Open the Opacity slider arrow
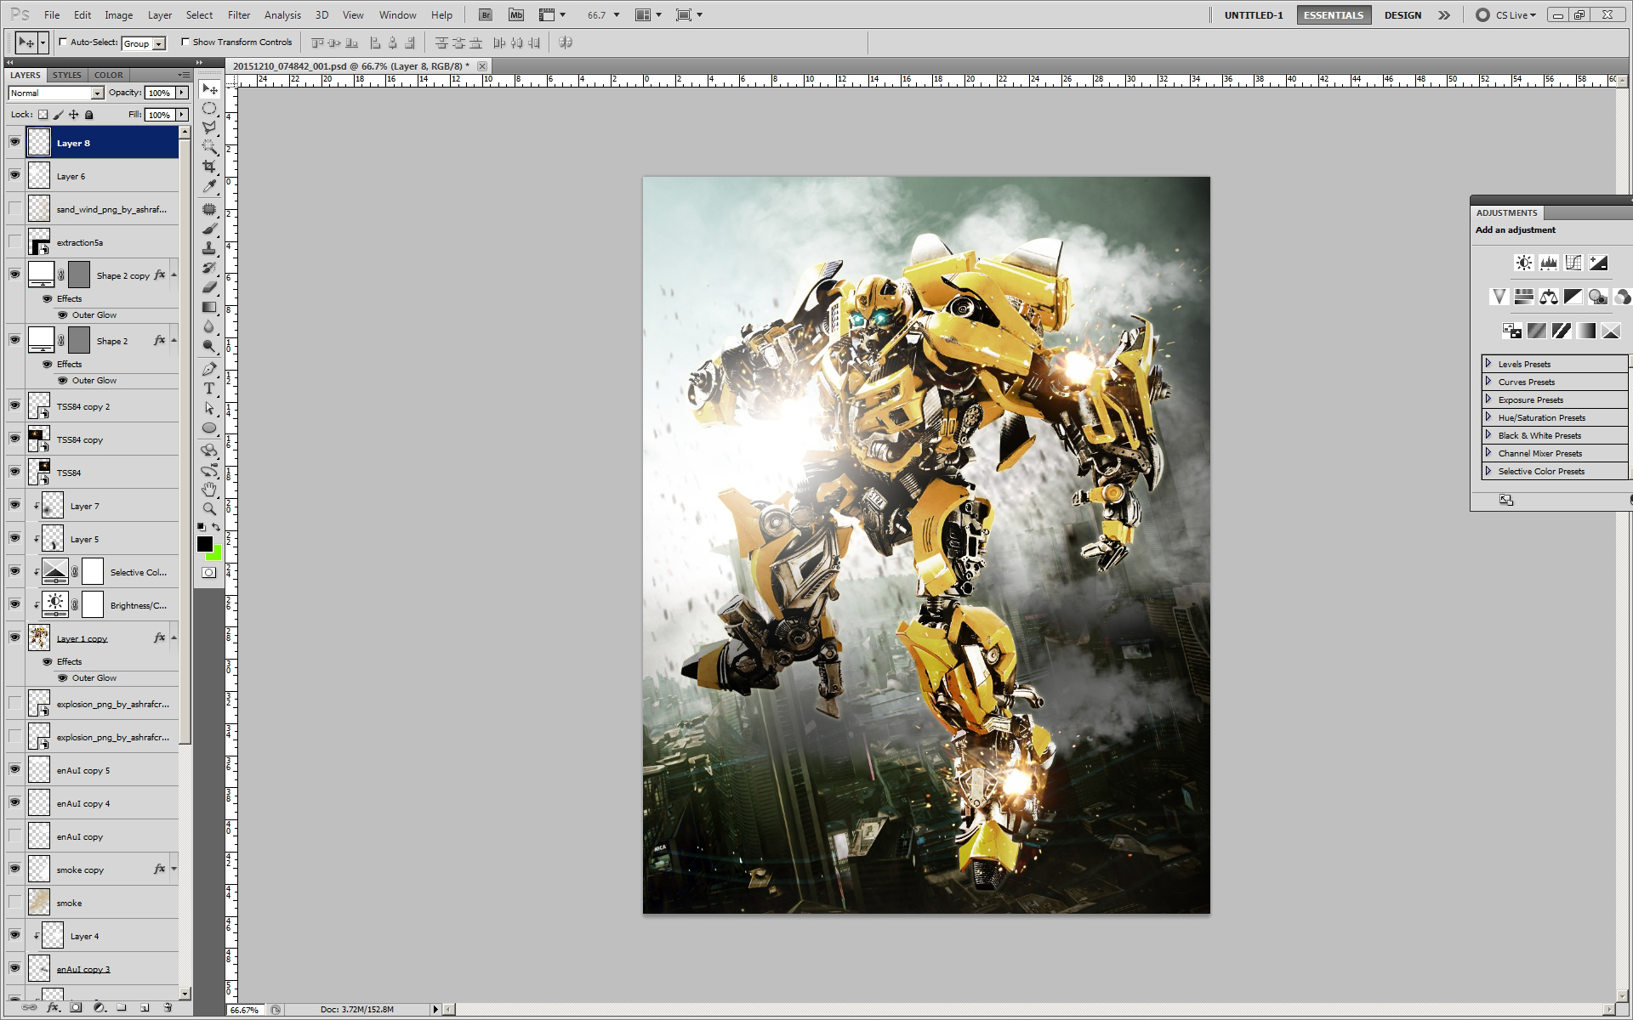Screen dimensions: 1633x1020 click(x=182, y=93)
